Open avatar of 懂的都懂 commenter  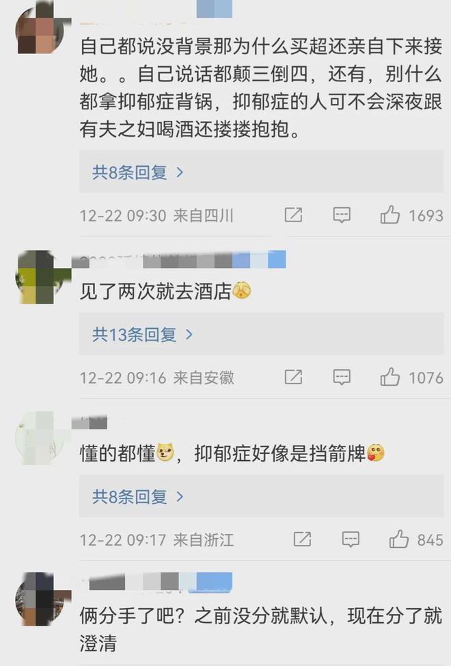coord(41,438)
